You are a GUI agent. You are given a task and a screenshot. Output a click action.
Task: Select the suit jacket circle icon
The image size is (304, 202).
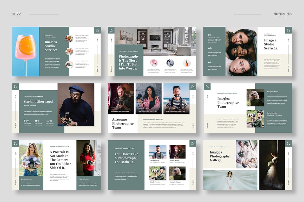tap(170, 63)
